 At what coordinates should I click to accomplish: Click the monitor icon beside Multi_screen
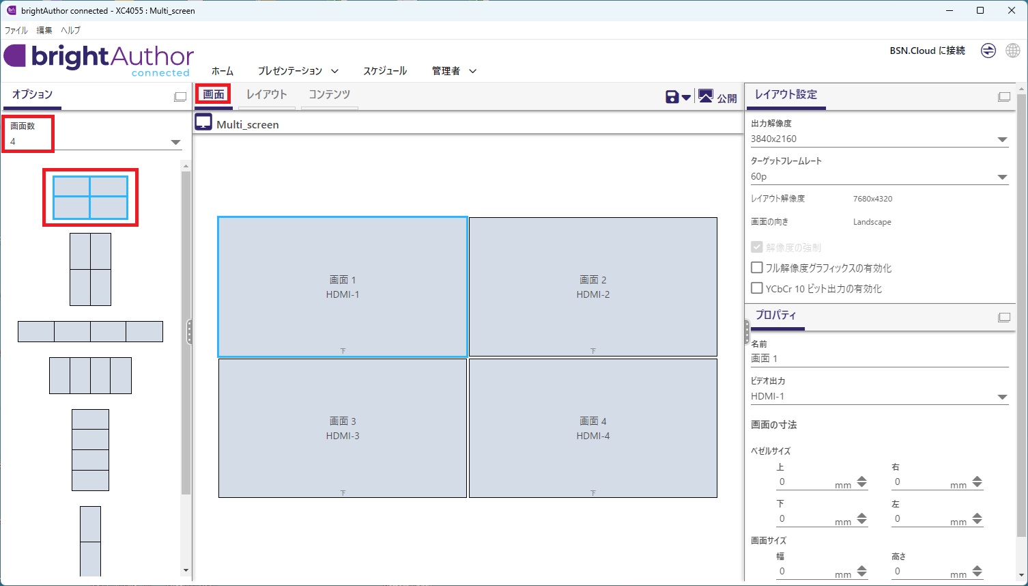pos(203,123)
